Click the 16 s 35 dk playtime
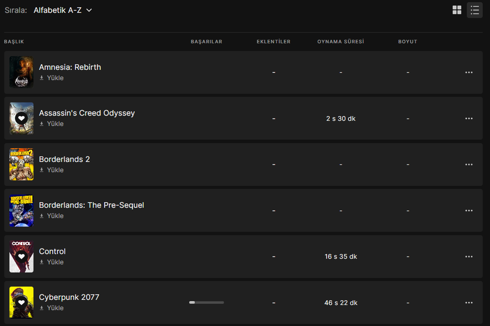This screenshot has width=490, height=326. (x=341, y=257)
